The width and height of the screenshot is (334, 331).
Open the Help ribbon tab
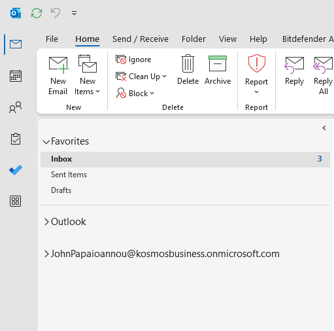pyautogui.click(x=258, y=39)
